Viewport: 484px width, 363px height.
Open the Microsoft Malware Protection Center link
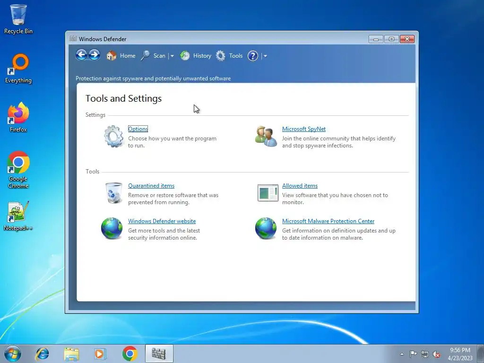click(x=328, y=221)
